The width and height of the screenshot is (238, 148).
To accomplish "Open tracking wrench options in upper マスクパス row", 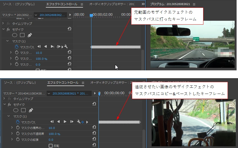I will click(66, 47).
